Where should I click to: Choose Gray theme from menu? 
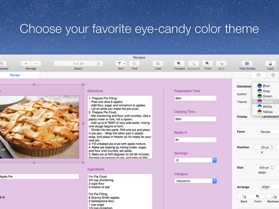266,91
